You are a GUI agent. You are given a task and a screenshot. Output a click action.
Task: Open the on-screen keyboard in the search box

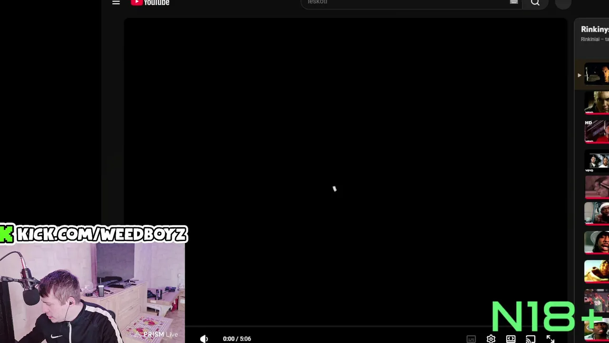point(514,2)
